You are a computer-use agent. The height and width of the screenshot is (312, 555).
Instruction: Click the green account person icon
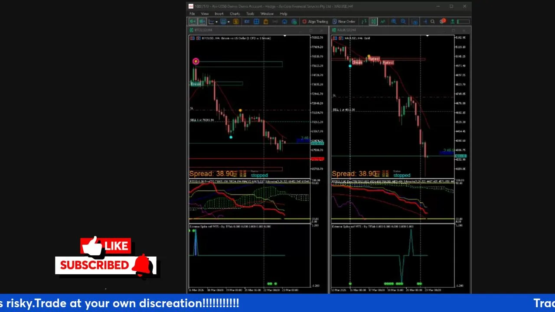click(453, 21)
